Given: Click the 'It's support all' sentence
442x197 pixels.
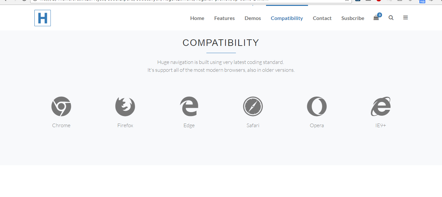Looking at the screenshot, I should pos(221,70).
